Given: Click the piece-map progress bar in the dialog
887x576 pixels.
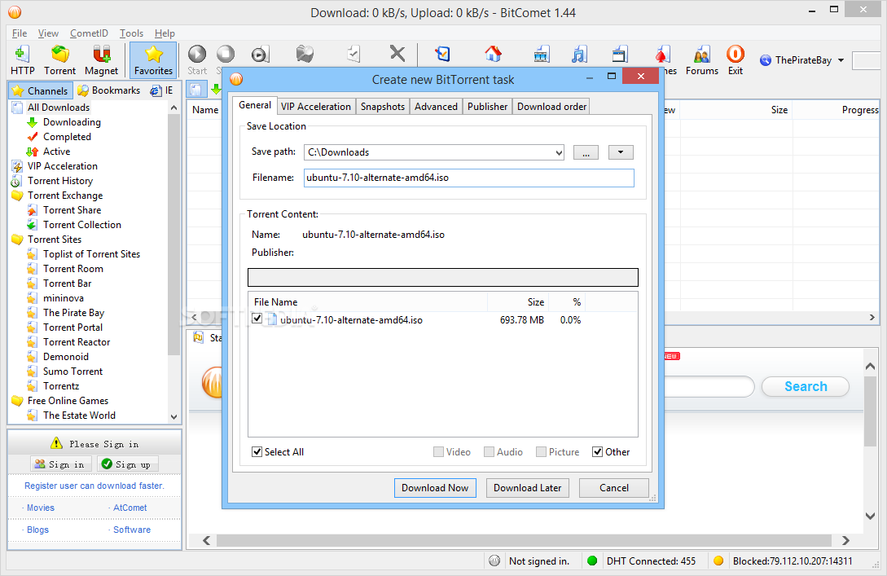Looking at the screenshot, I should 443,277.
